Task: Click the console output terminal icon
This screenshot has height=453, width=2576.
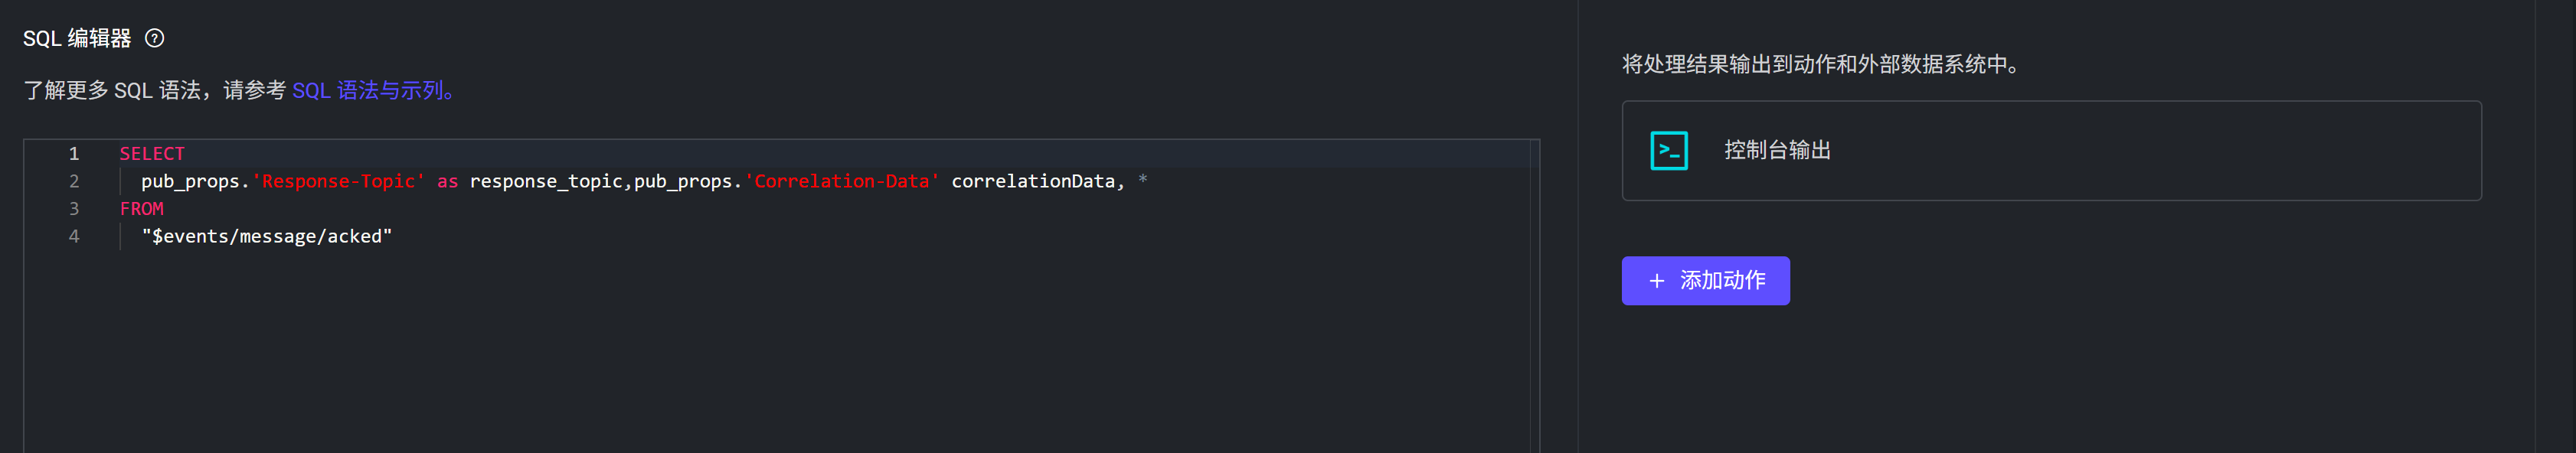Action: tap(1668, 151)
